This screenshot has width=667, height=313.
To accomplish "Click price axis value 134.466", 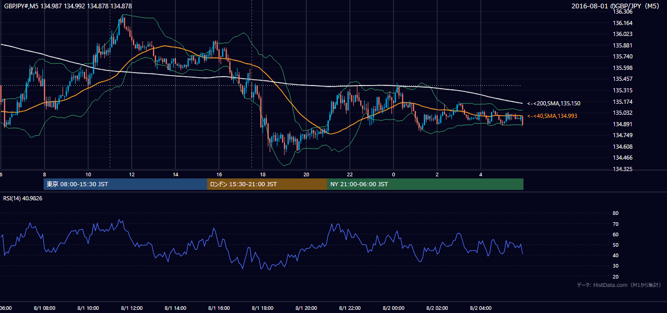I will (x=623, y=158).
